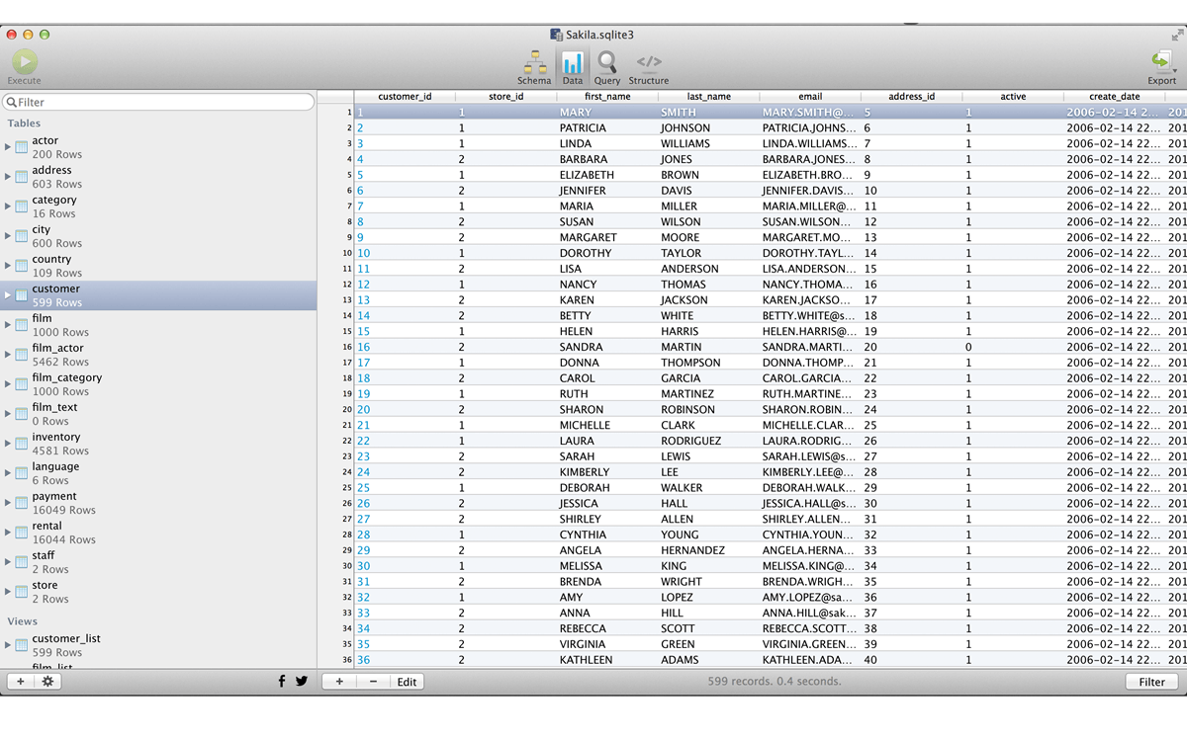Click the remove row minus button
Image resolution: width=1187 pixels, height=741 pixels.
[373, 682]
